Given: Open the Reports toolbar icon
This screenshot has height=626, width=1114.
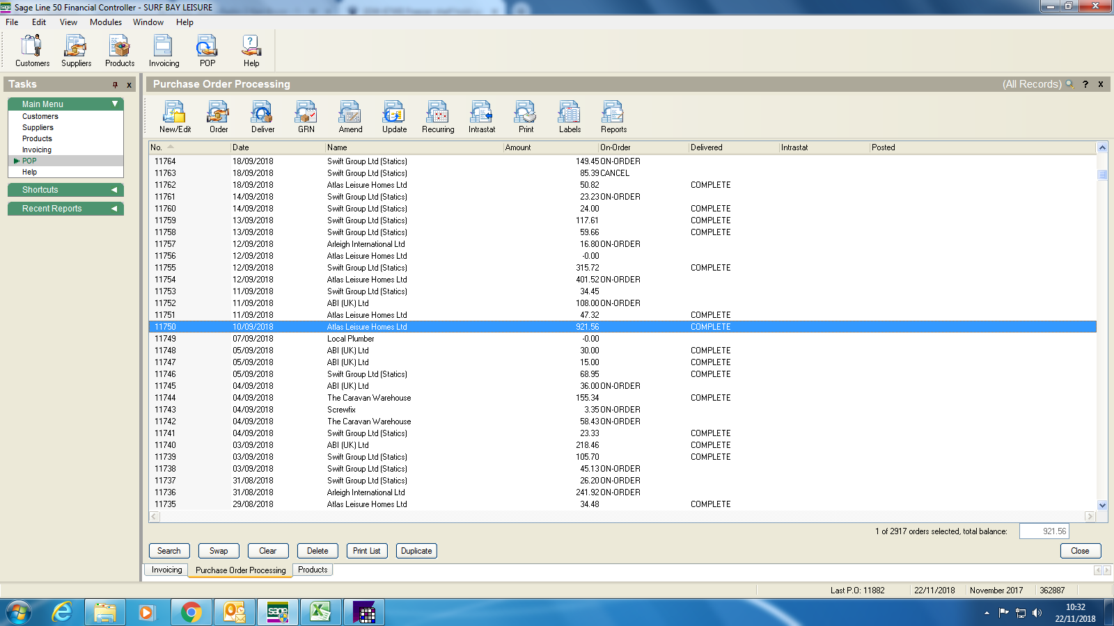Looking at the screenshot, I should click(x=613, y=116).
